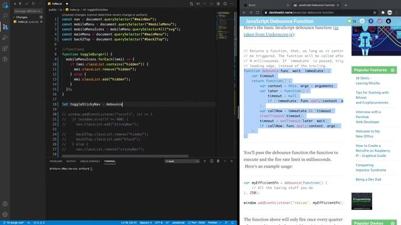Open Source Control more actions menu

[x=40, y=4]
